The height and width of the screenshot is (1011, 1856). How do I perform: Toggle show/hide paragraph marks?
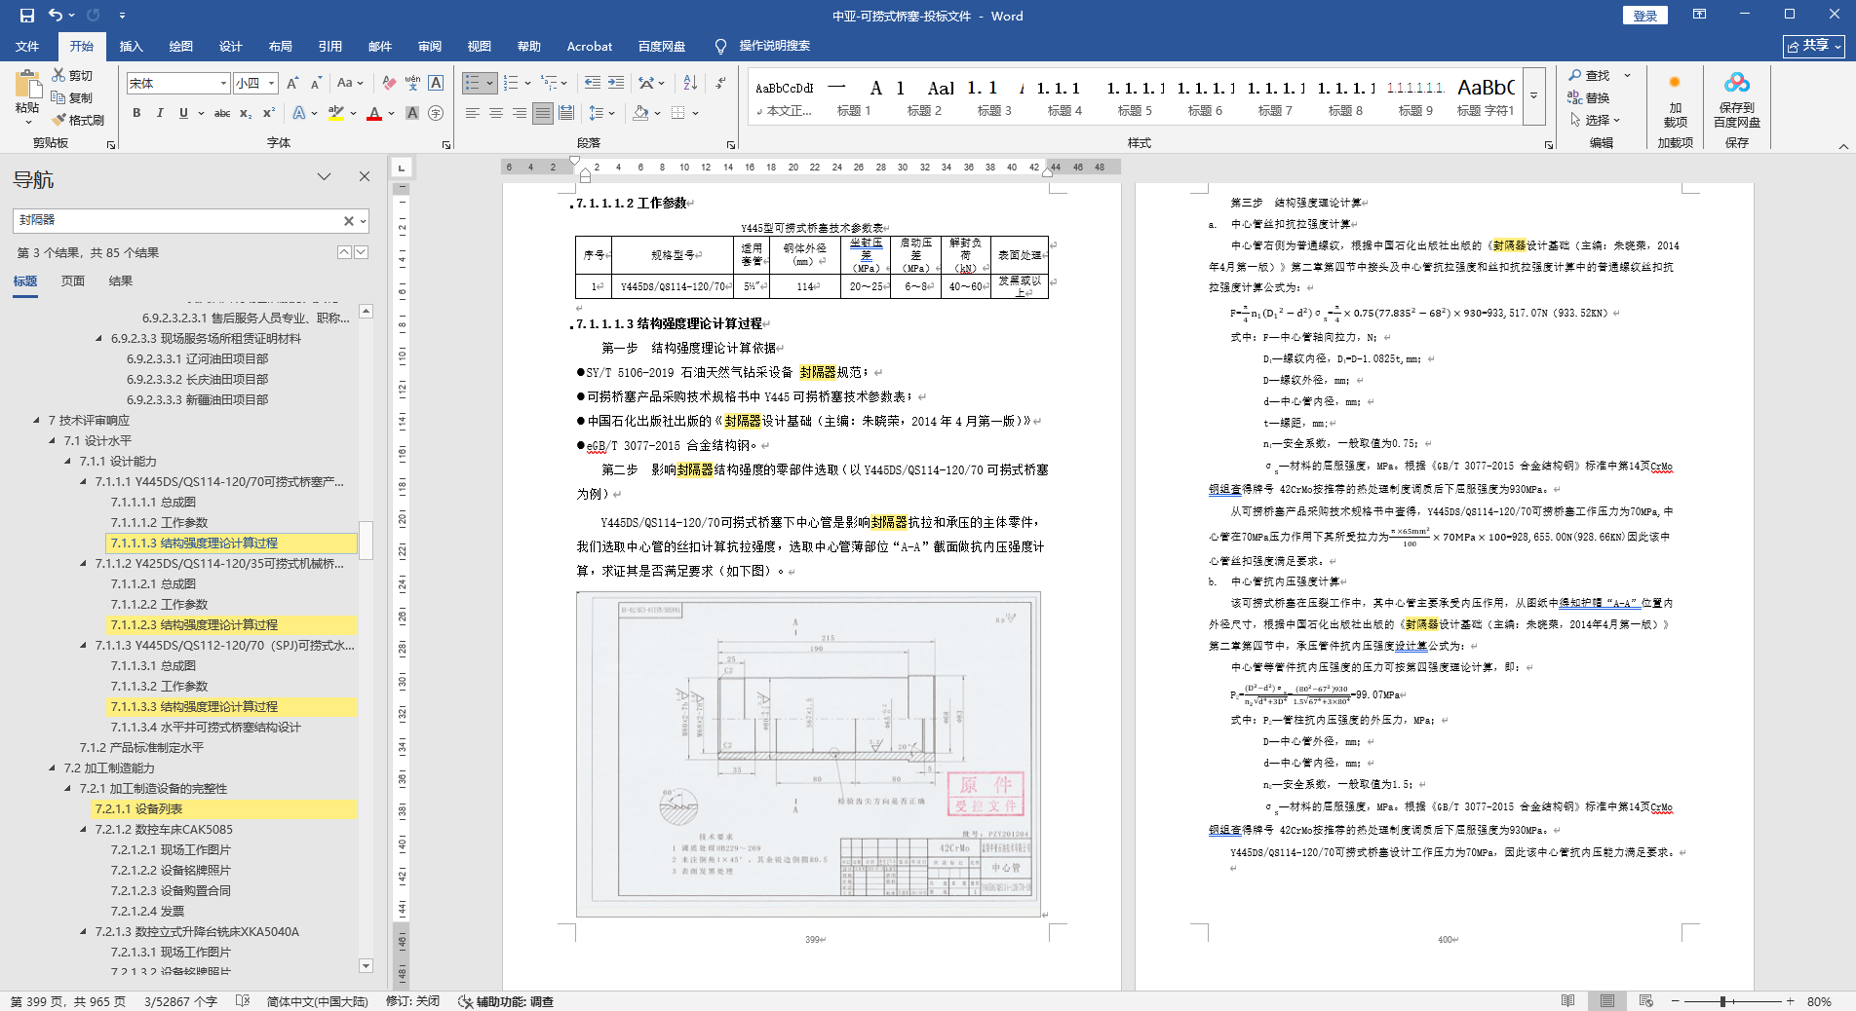721,84
